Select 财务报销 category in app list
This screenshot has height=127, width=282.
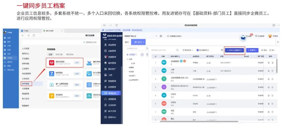pyautogui.click(x=26, y=84)
